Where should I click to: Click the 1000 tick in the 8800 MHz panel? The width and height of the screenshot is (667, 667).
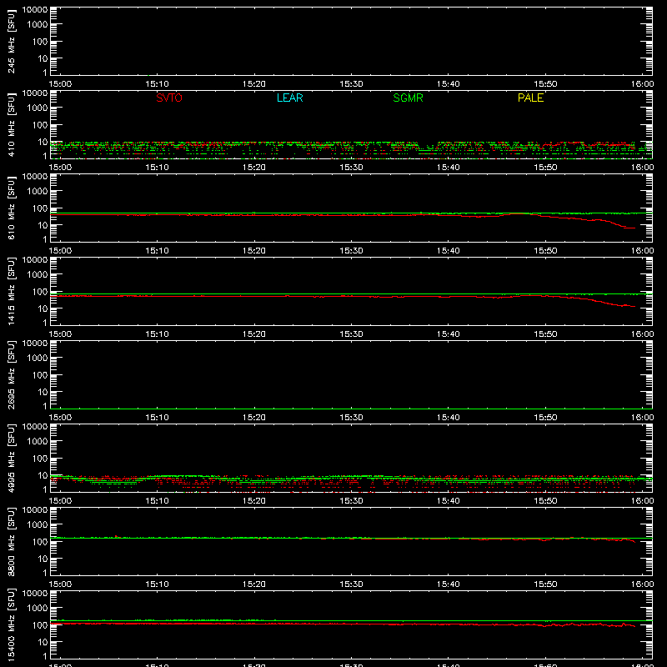click(38, 525)
